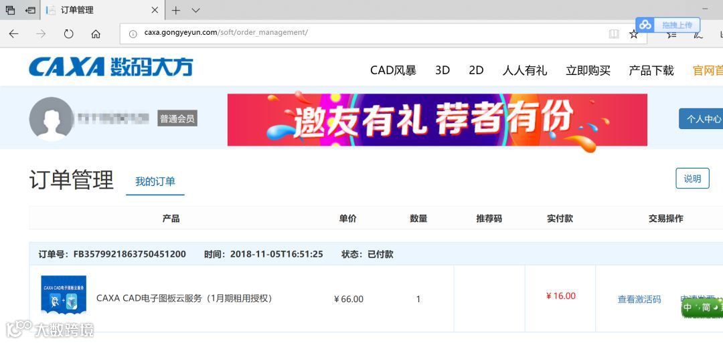
Task: Click the 拖拽上传 cloud upload button
Action: click(667, 25)
